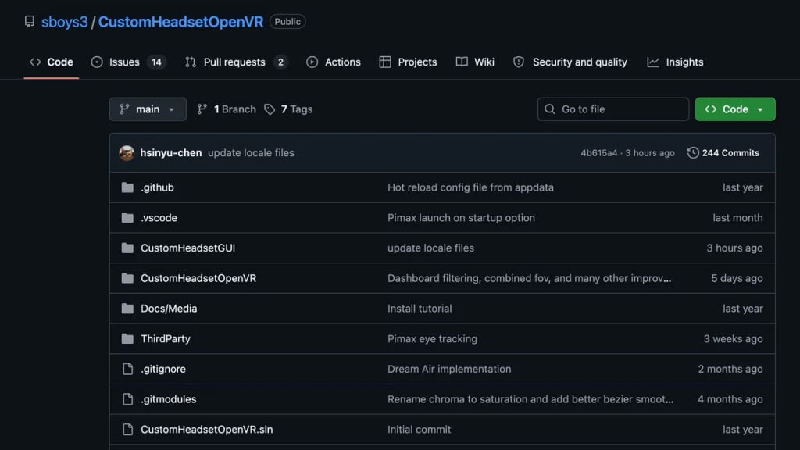Open the Docs/Media folder
Screen dimensions: 800x450
click(169, 309)
